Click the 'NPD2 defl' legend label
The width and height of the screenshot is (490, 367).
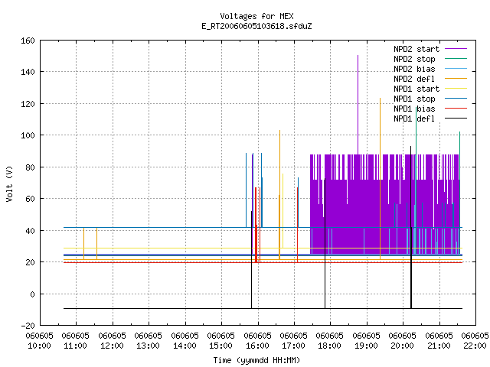tap(414, 79)
